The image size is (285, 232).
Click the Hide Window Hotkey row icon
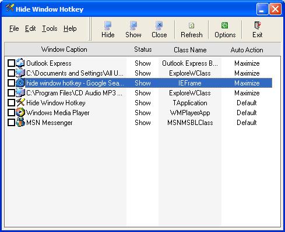tap(20, 102)
